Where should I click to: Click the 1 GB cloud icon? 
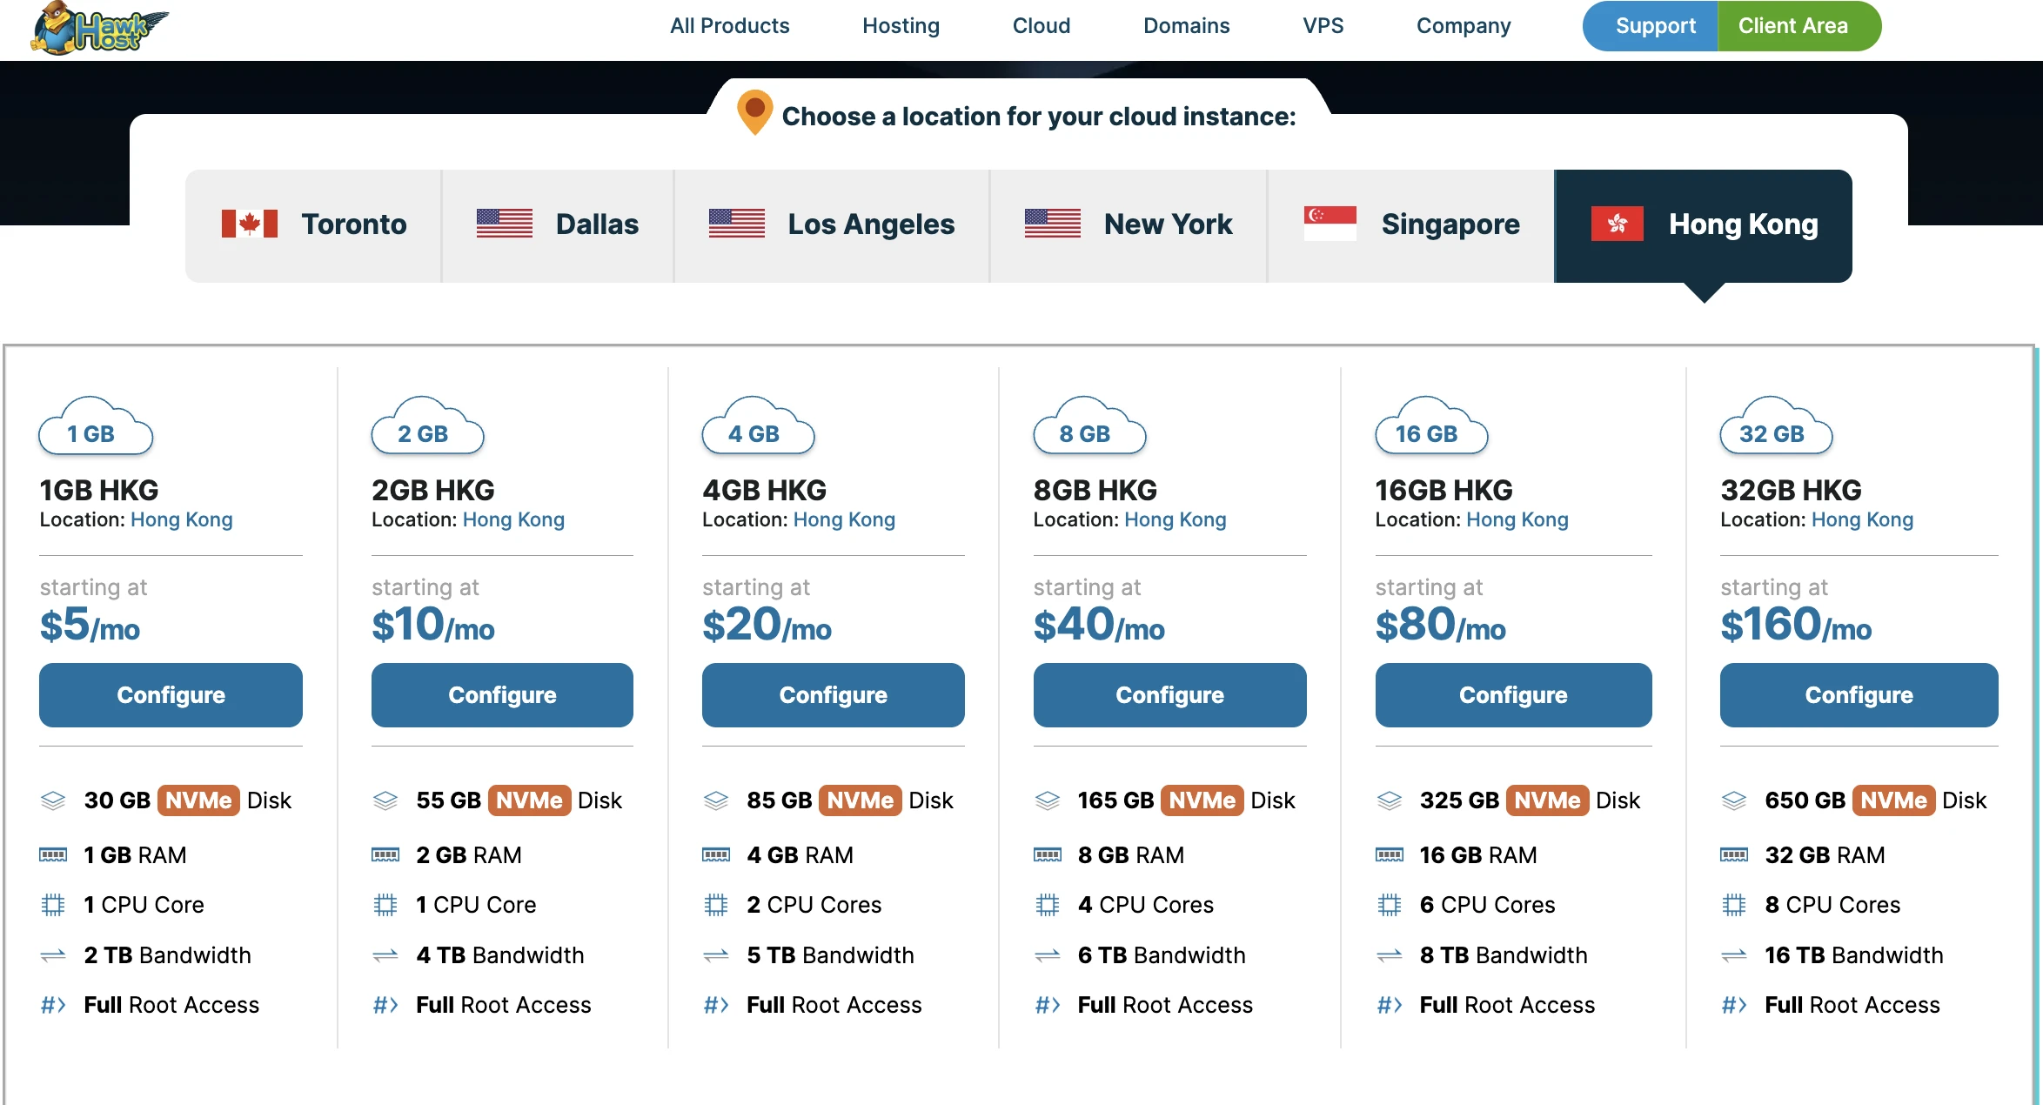click(x=96, y=425)
